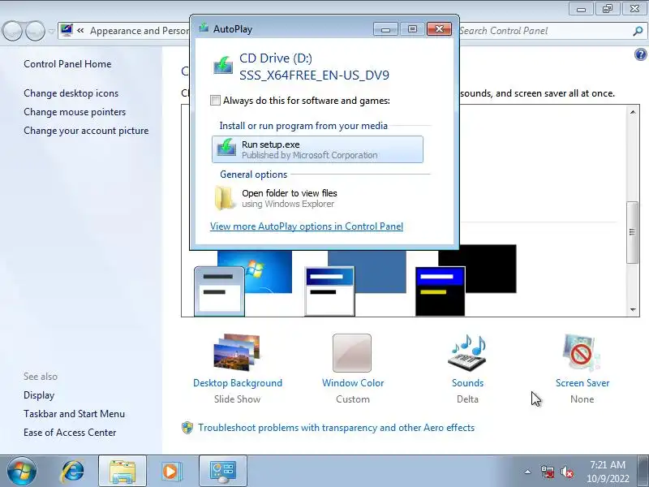The image size is (649, 487).
Task: Open Display under See also
Action: (39, 395)
